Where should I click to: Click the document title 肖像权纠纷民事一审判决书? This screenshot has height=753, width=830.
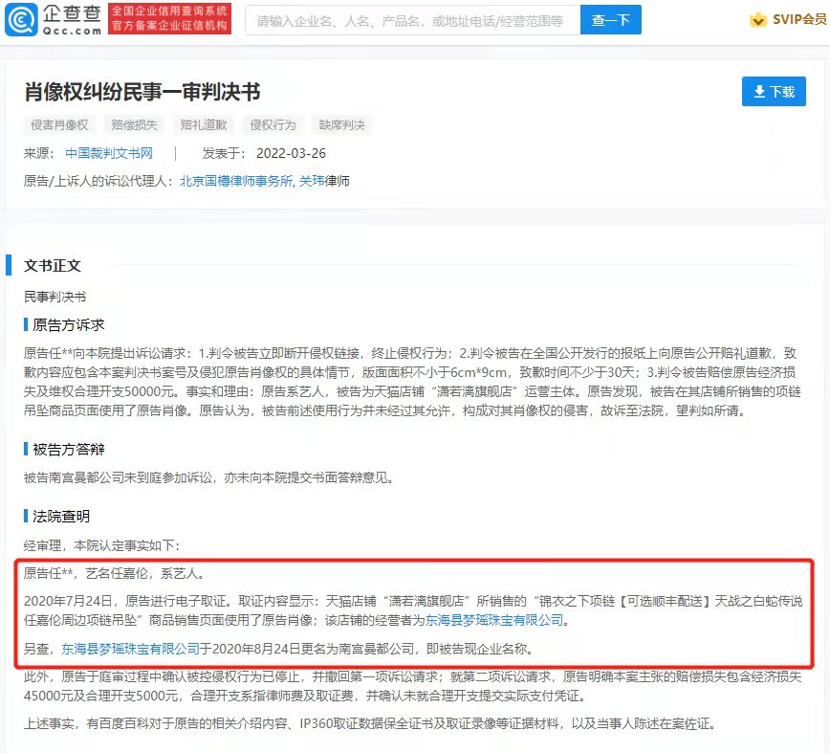[x=142, y=92]
